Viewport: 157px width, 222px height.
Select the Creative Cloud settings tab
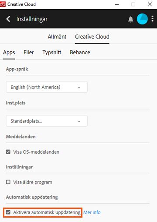(92, 37)
